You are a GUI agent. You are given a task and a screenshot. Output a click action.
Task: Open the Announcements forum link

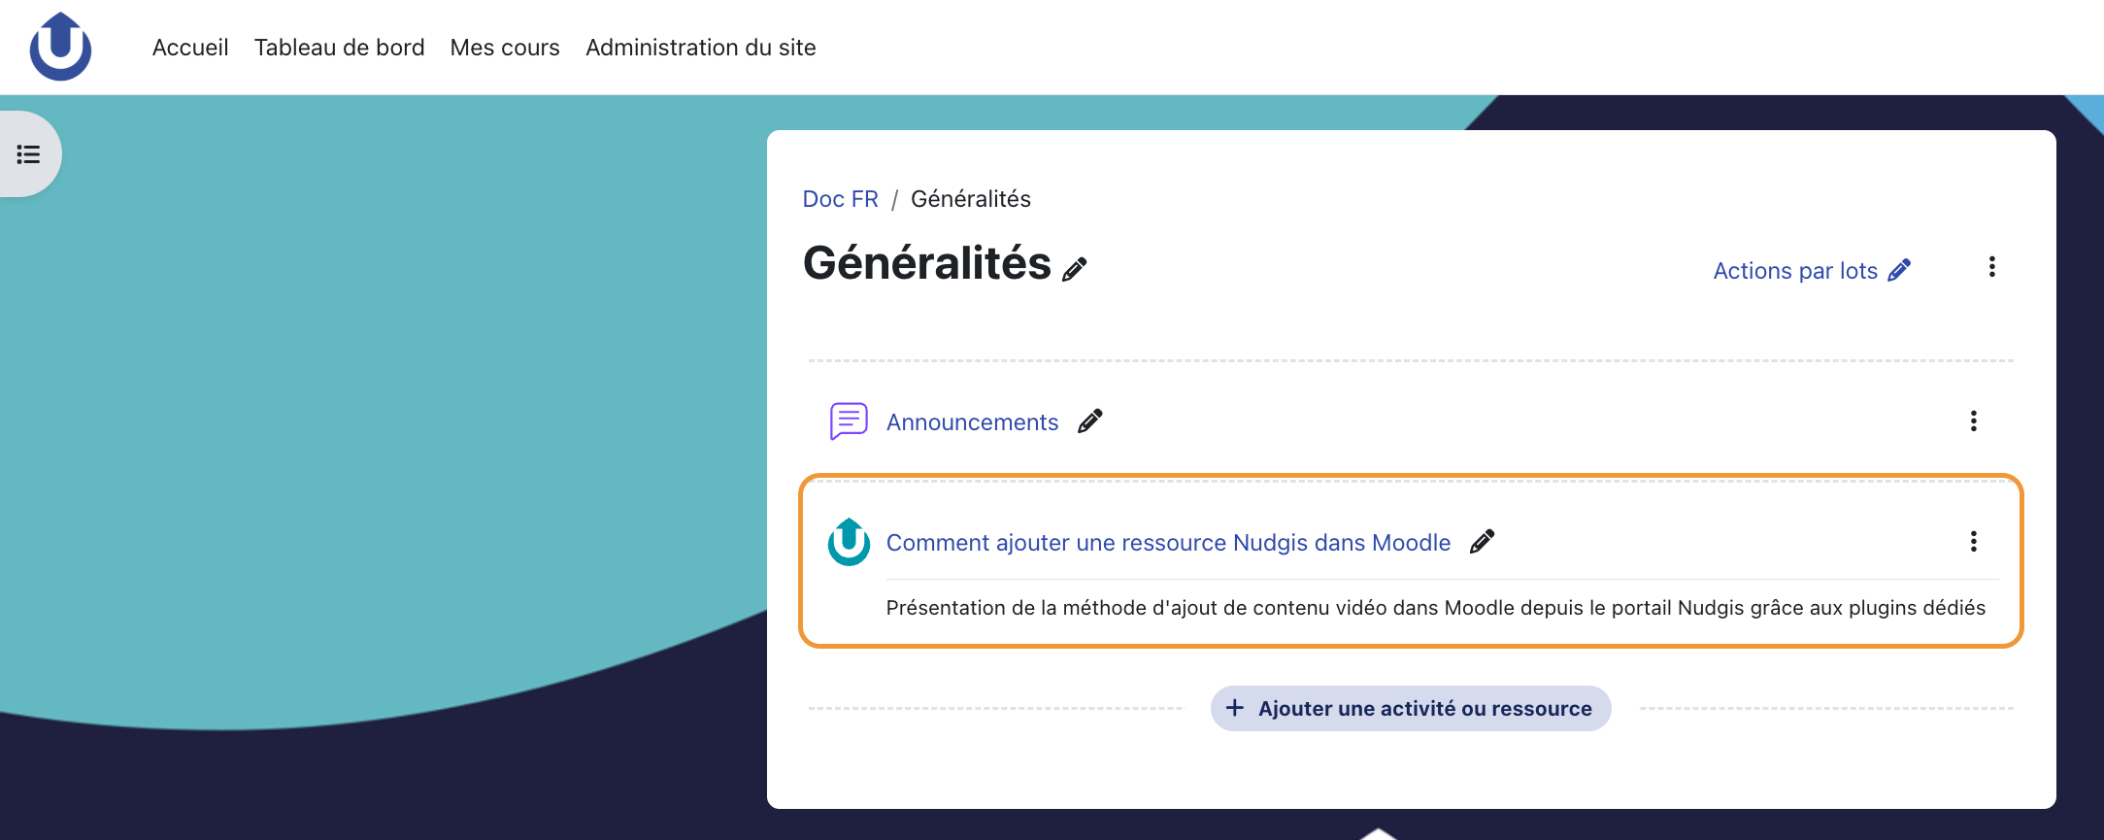pos(972,422)
